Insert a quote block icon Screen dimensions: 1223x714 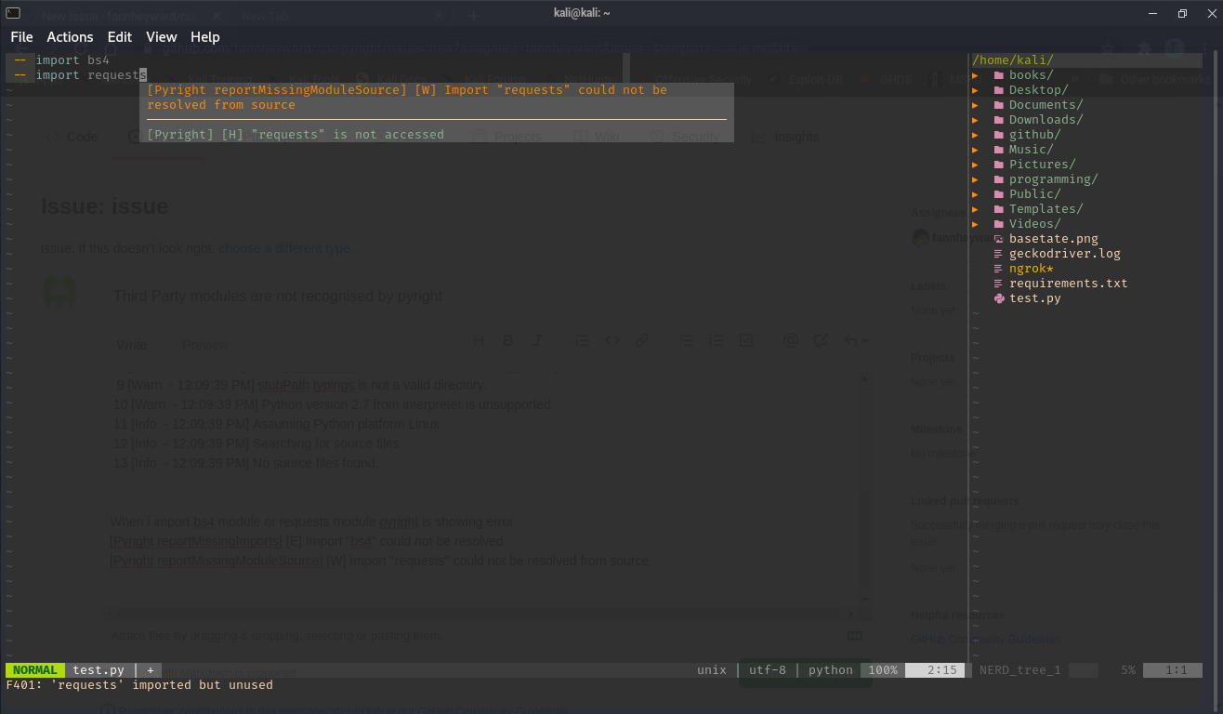click(x=582, y=340)
